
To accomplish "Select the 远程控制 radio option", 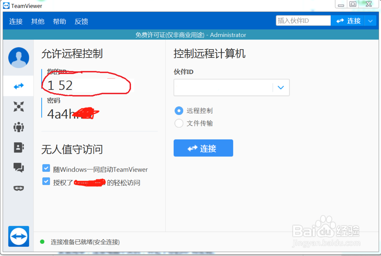I will [x=179, y=111].
